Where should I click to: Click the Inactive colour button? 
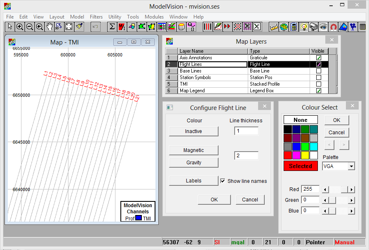(193, 131)
